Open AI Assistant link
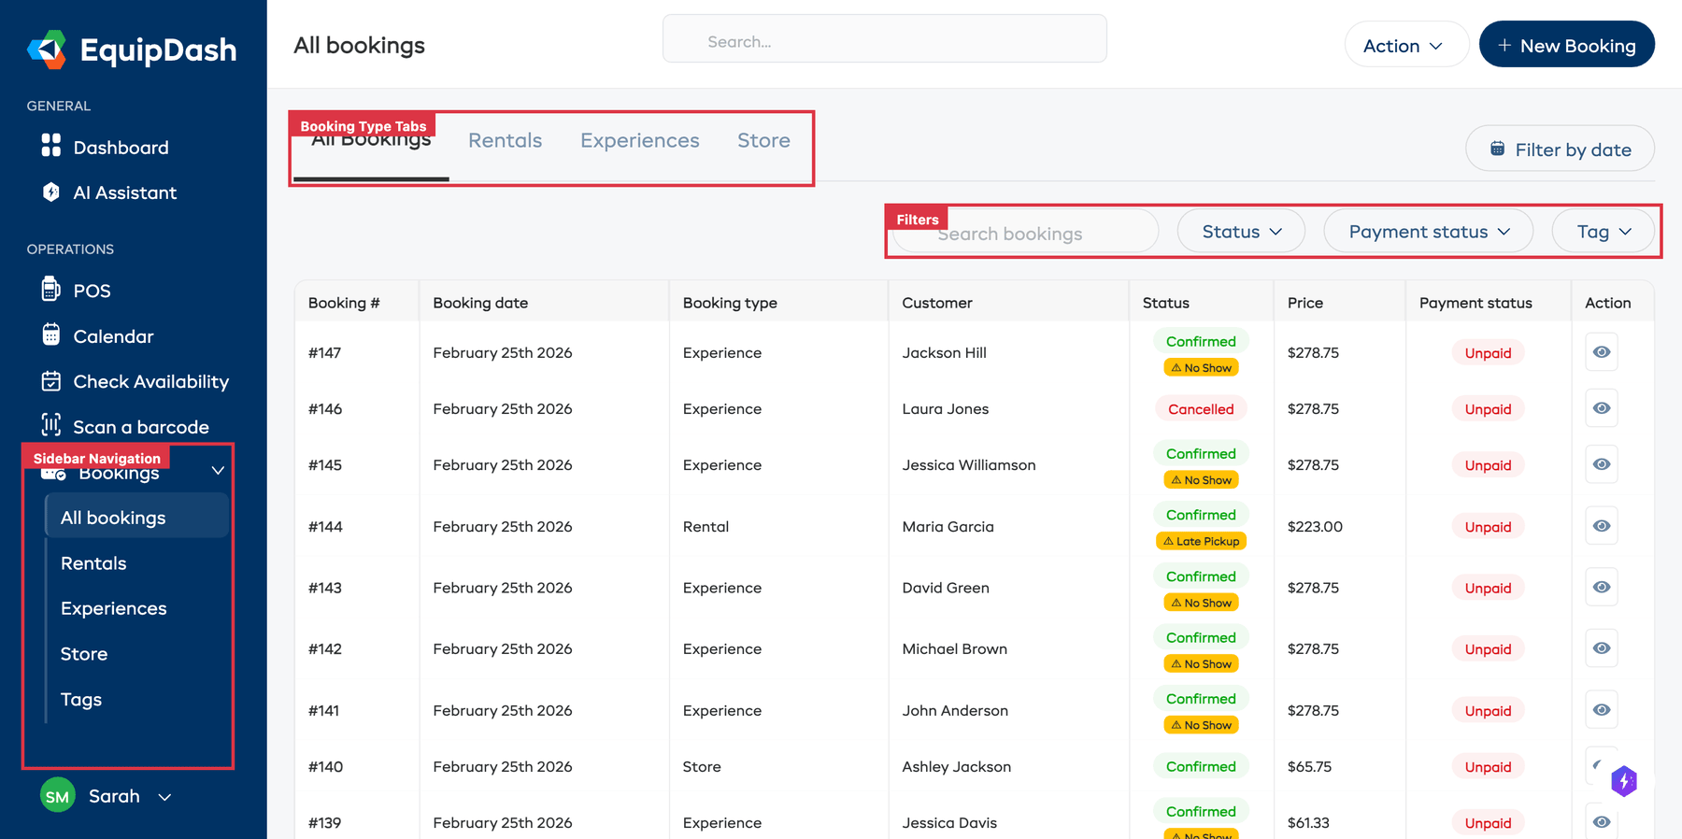Viewport: 1682px width, 839px height. (x=125, y=192)
